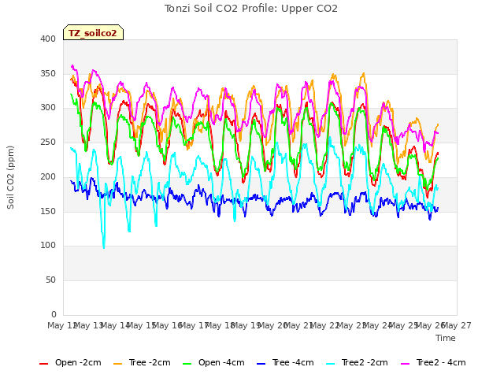Screen dimensions: 504x378
Task: Click the 250 y-axis tick label
Action: click(x=48, y=142)
